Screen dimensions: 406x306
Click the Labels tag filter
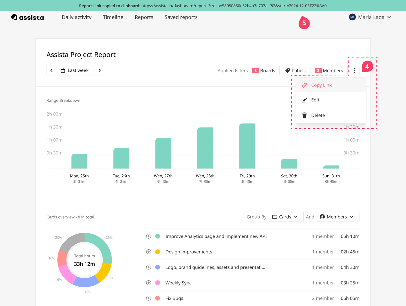coord(296,70)
